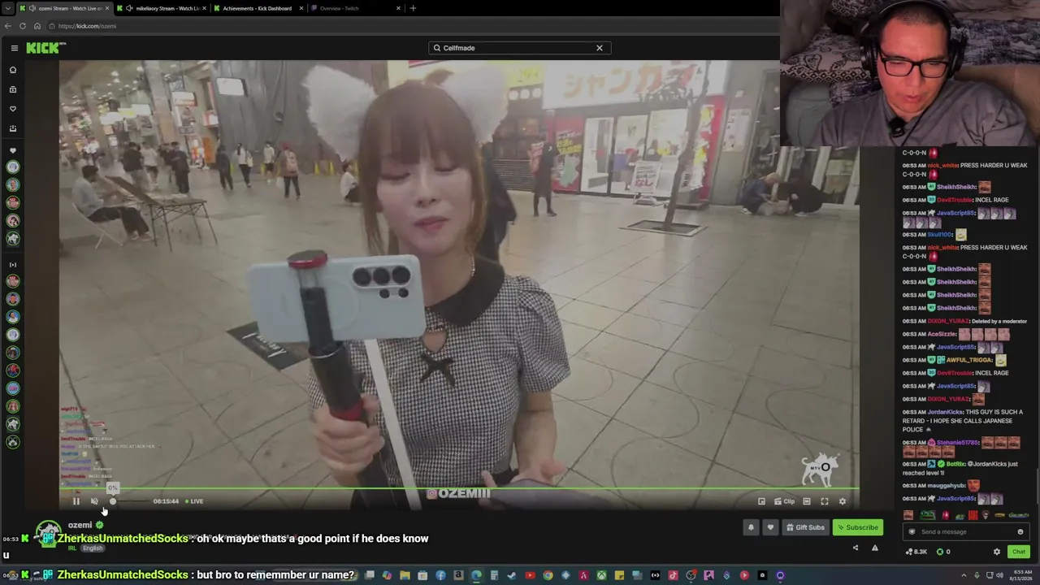
Task: Adjust the stream volume slider
Action: pos(128,501)
